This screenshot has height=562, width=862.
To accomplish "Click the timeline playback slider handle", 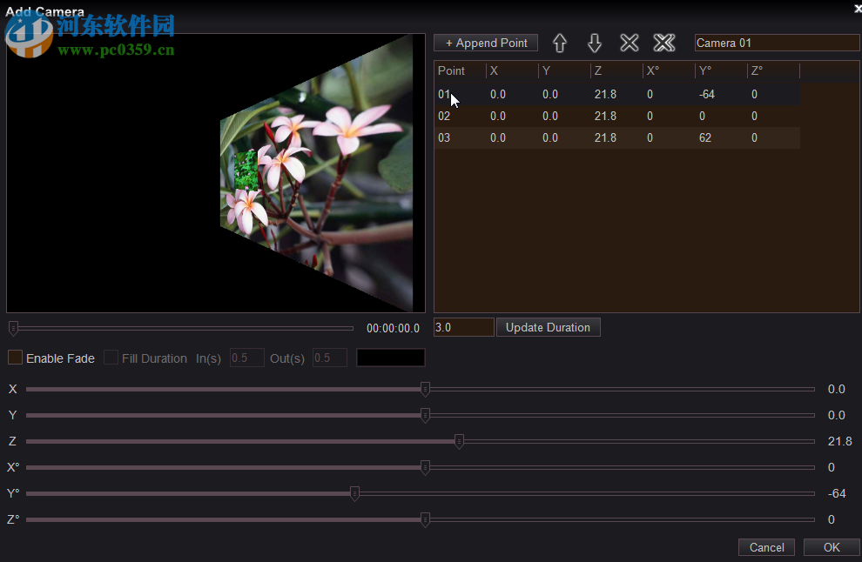I will click(x=13, y=328).
